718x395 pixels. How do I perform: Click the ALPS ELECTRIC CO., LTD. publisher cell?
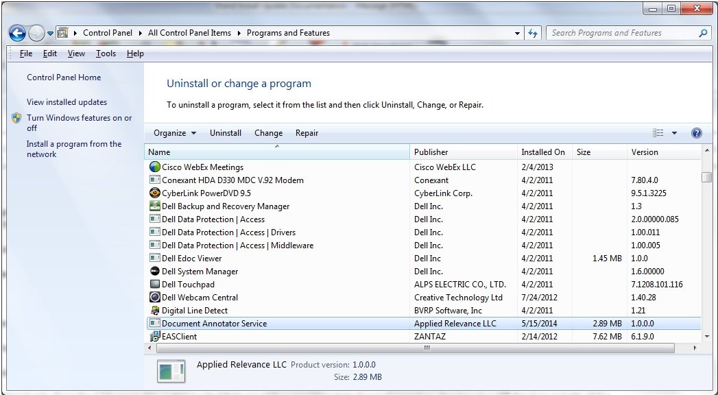[x=459, y=284]
